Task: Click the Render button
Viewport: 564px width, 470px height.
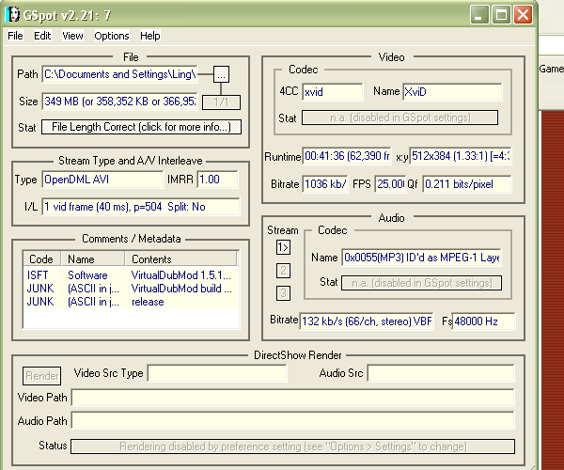Action: click(41, 376)
